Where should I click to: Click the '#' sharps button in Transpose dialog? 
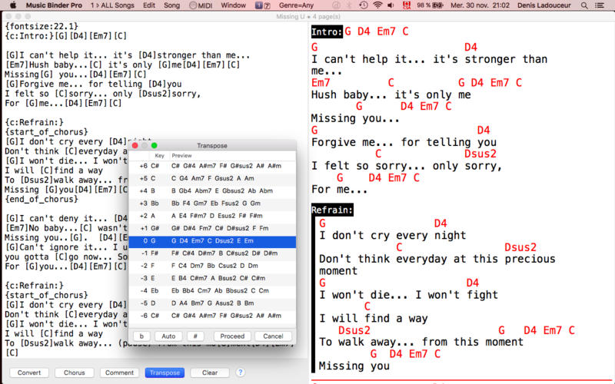[195, 336]
